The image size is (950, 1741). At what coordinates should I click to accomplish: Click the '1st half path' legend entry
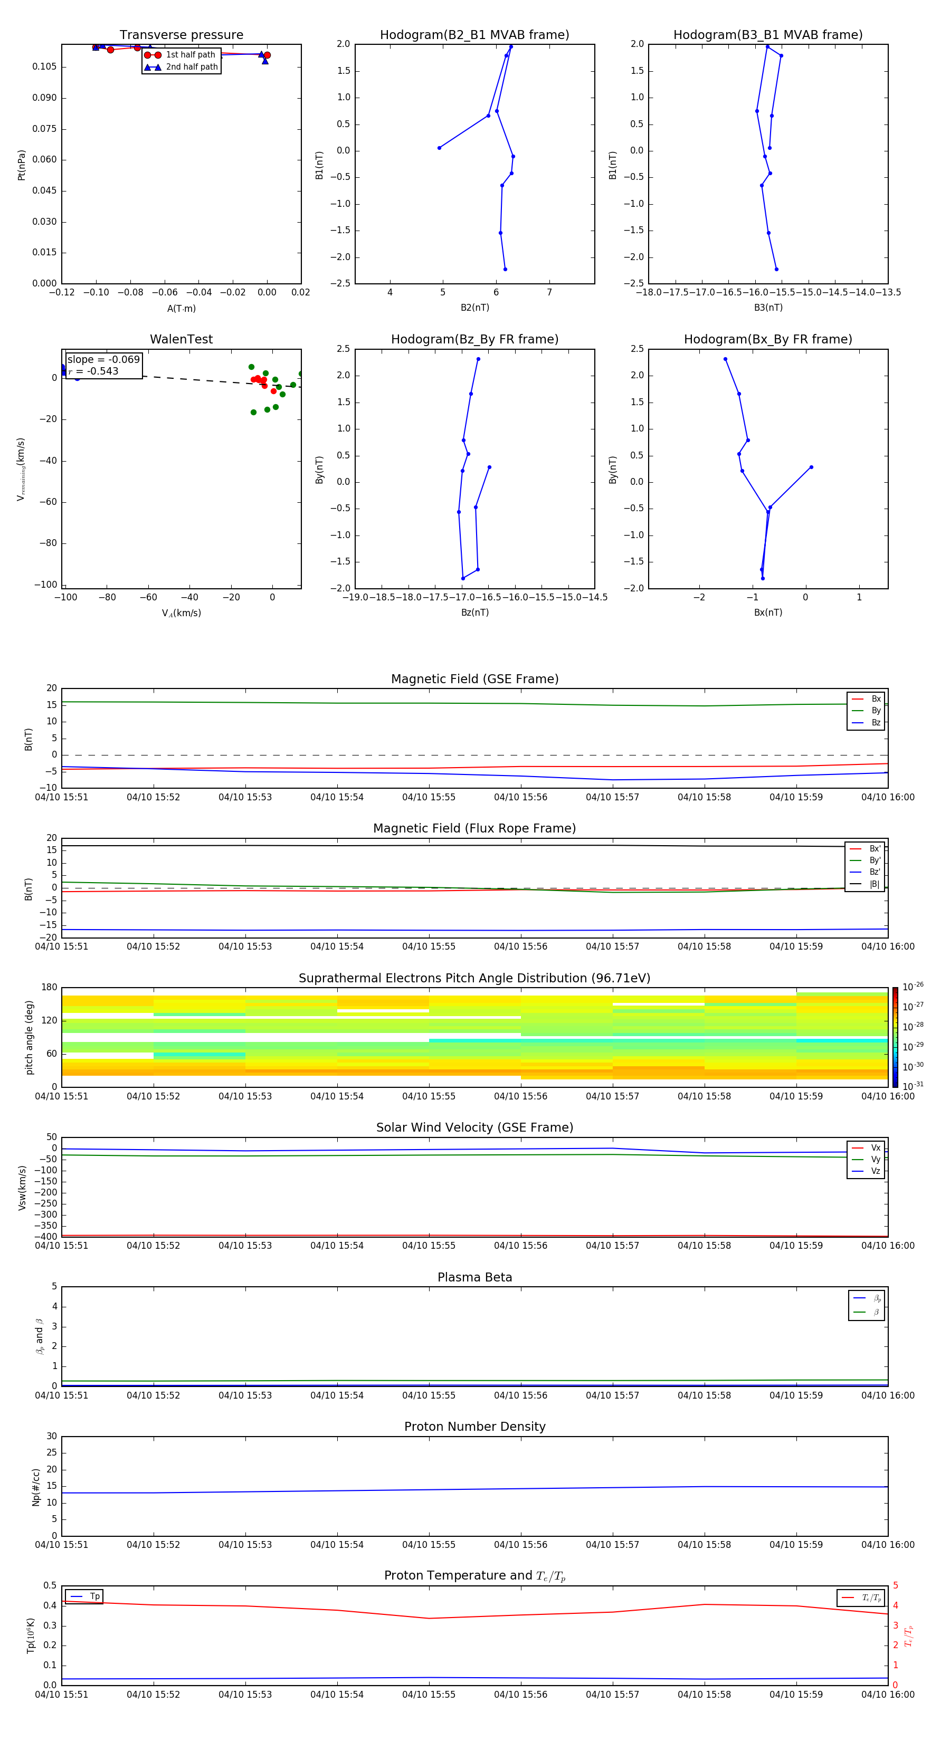pos(180,55)
